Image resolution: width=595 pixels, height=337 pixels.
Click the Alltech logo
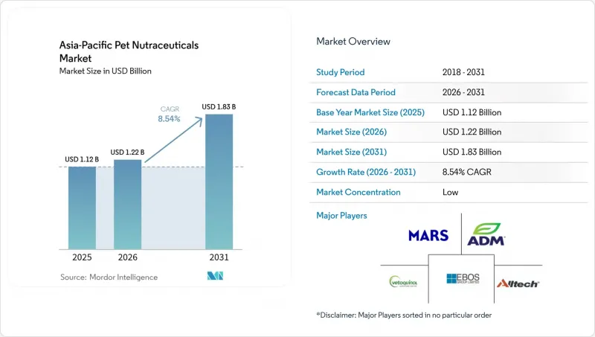pos(518,283)
